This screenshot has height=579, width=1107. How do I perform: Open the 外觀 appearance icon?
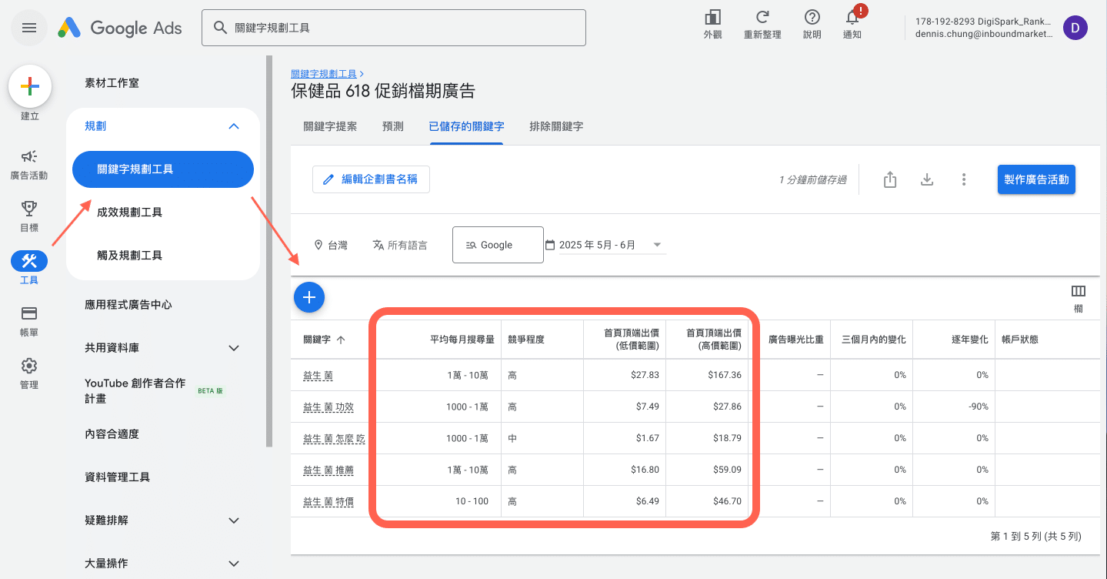click(712, 17)
